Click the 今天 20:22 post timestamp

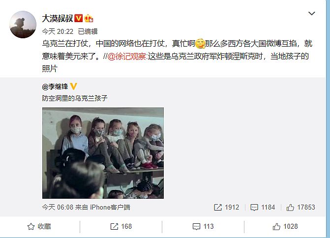coord(58,31)
